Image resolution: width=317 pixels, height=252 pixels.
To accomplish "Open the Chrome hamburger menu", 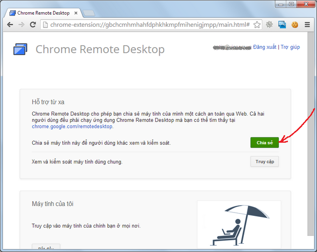I will (x=307, y=24).
